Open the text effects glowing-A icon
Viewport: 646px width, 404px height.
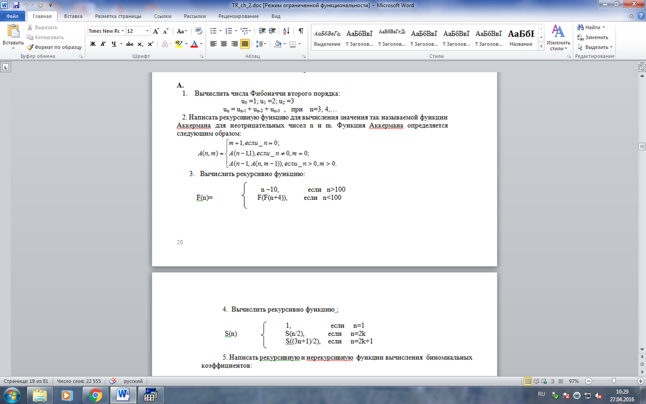pos(165,44)
